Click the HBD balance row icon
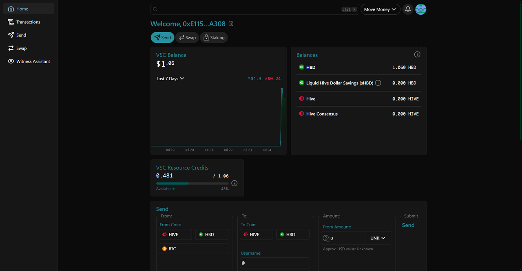 pos(302,67)
